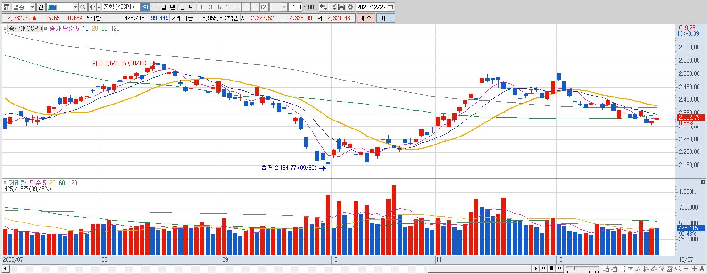The image size is (707, 274).
Task: Click the candlestick chart settings icon
Action: coord(324,7)
